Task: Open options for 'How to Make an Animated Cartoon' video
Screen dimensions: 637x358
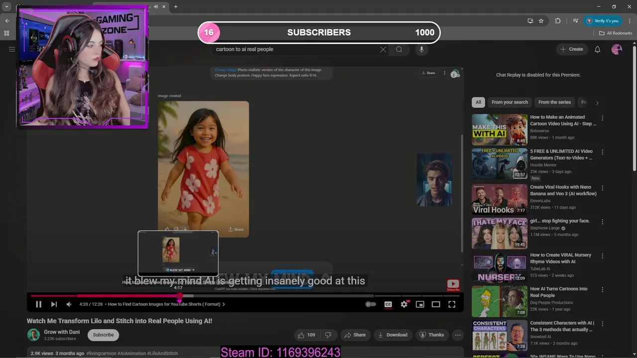Action: pyautogui.click(x=602, y=118)
